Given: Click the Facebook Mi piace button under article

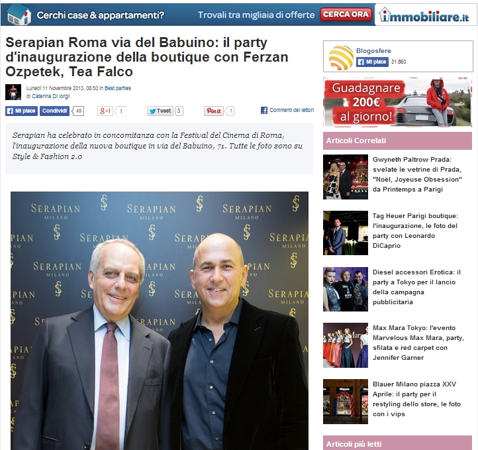Looking at the screenshot, I should (x=21, y=111).
